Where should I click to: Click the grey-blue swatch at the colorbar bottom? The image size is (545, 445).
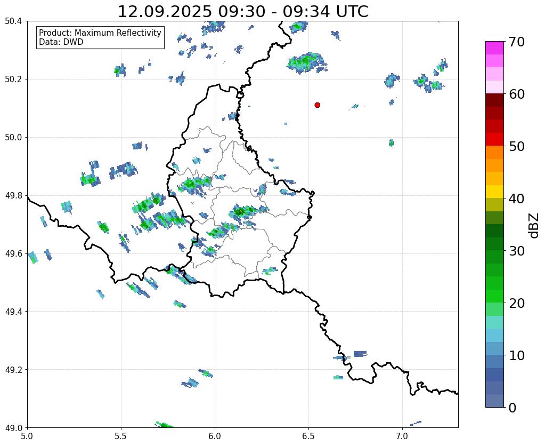(494, 400)
